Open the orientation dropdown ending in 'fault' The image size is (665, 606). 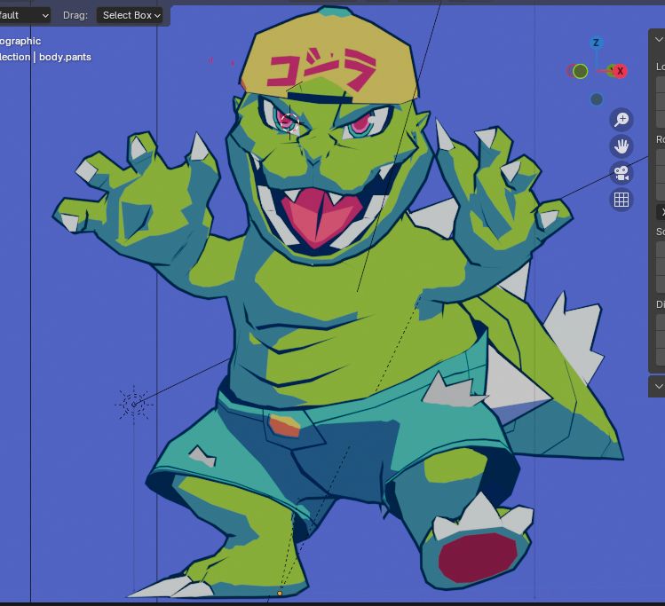tap(25, 15)
